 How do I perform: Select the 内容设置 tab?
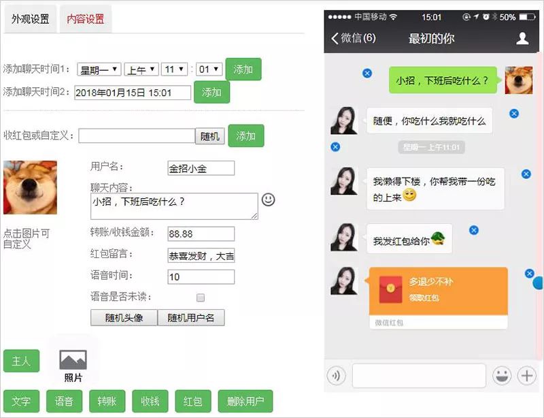tap(85, 20)
